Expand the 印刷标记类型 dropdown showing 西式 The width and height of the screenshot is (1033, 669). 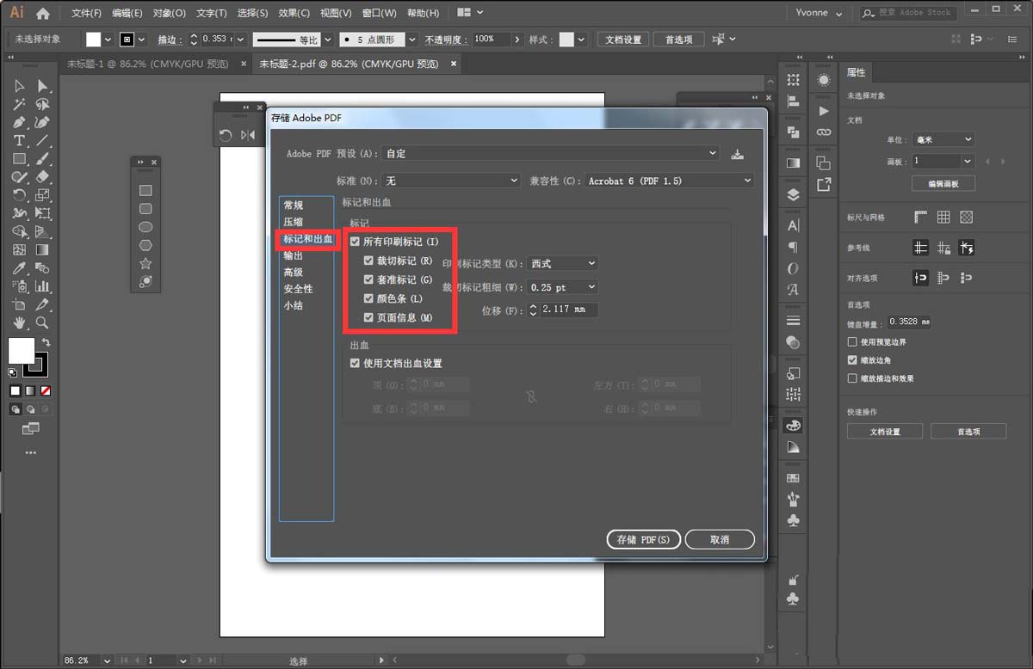564,262
